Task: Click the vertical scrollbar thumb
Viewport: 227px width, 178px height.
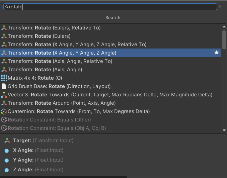Action: (x=224, y=40)
